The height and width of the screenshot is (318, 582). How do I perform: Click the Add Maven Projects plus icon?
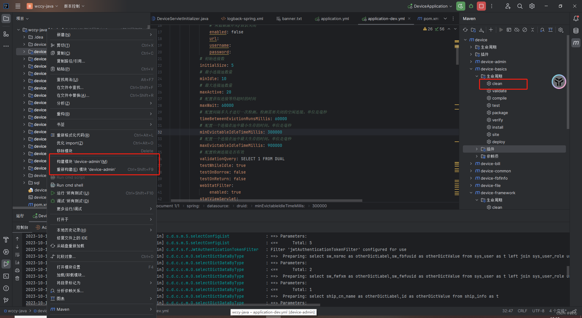click(x=491, y=30)
